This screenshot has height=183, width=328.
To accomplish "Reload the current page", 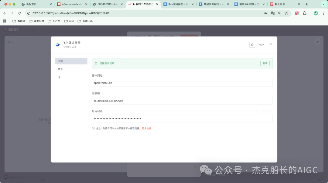I will tap(20, 13).
